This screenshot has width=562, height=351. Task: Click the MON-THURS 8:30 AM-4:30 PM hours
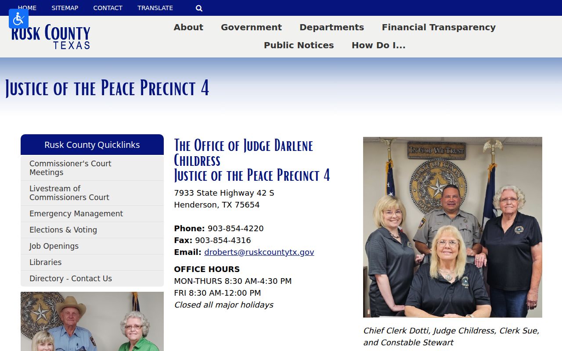click(233, 281)
